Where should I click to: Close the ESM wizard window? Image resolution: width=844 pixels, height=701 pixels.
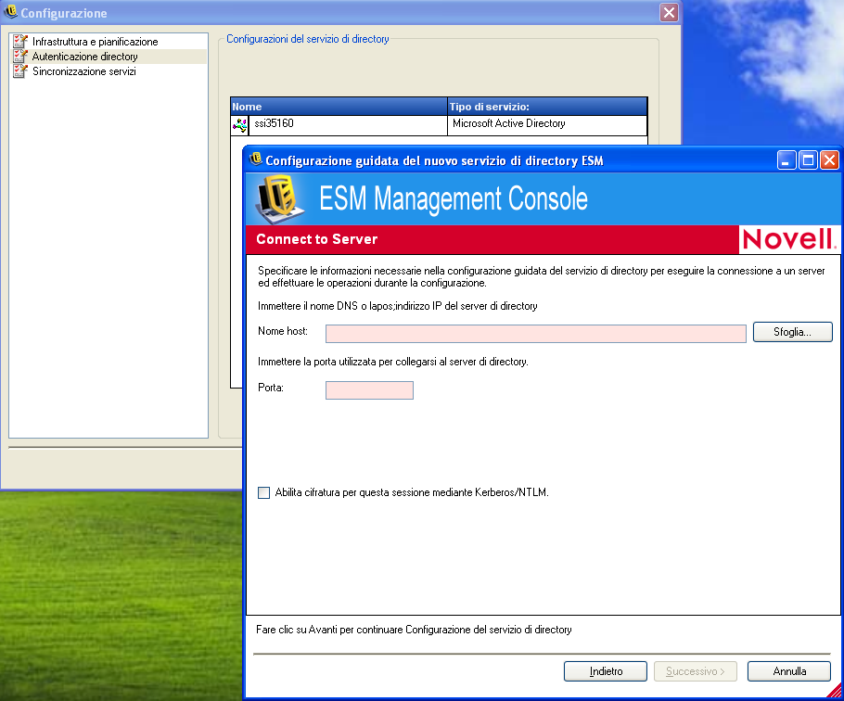click(x=829, y=160)
